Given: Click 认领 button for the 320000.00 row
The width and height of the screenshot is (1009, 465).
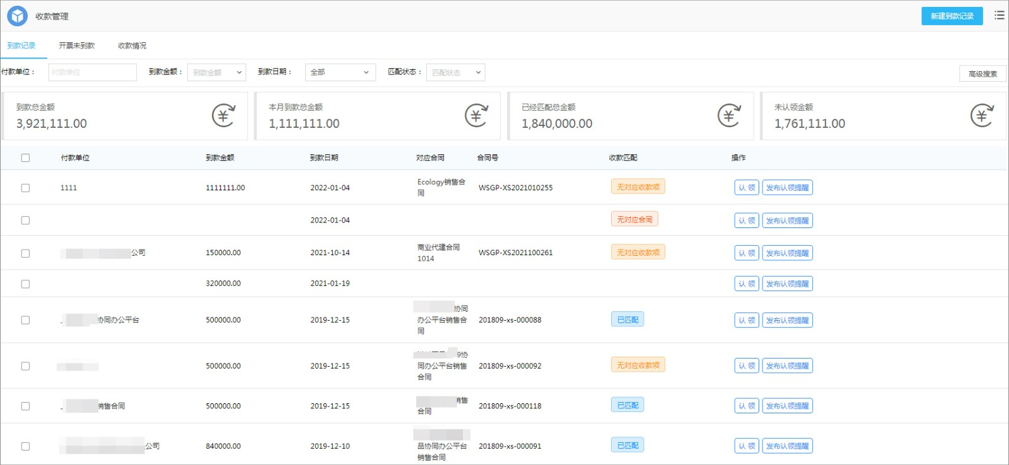Looking at the screenshot, I should coord(747,284).
